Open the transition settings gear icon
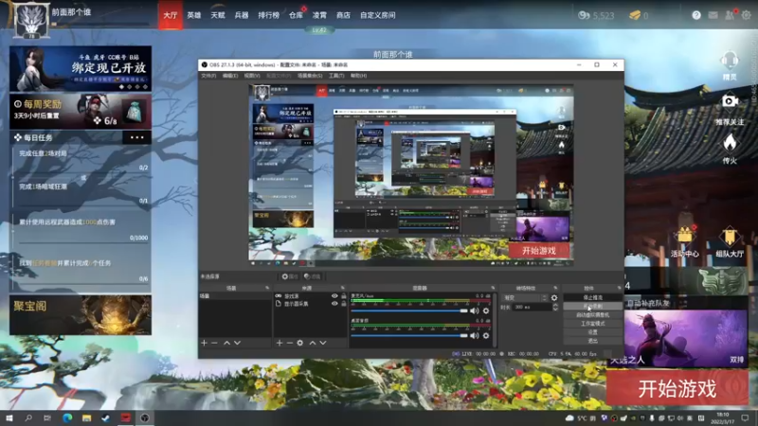This screenshot has width=758, height=426. pos(554,298)
